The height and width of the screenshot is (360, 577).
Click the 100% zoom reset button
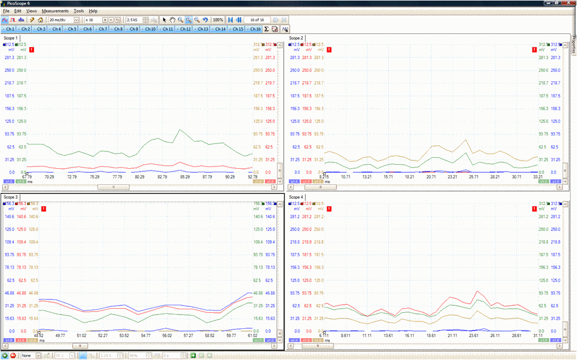[x=218, y=20]
